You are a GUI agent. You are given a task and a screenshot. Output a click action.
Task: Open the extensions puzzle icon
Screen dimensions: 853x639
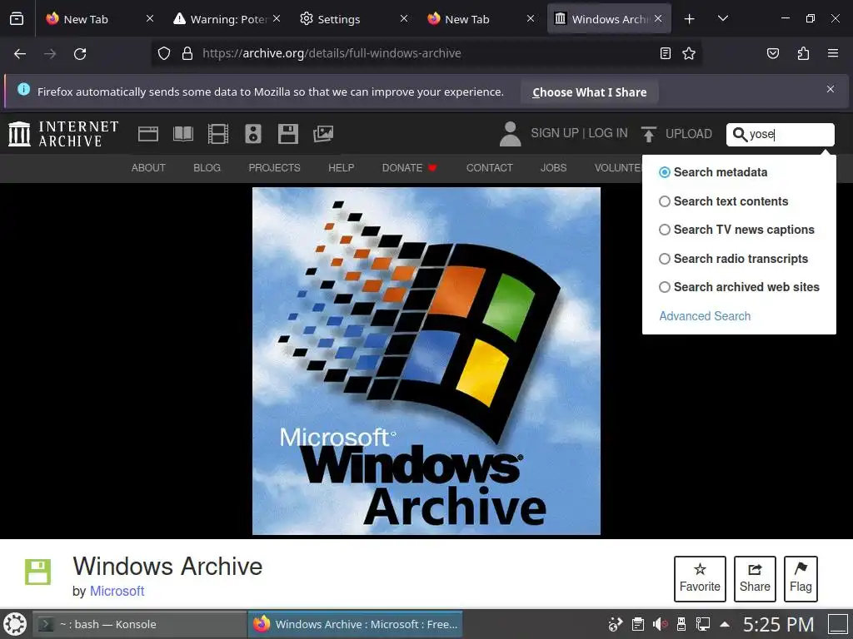point(803,53)
